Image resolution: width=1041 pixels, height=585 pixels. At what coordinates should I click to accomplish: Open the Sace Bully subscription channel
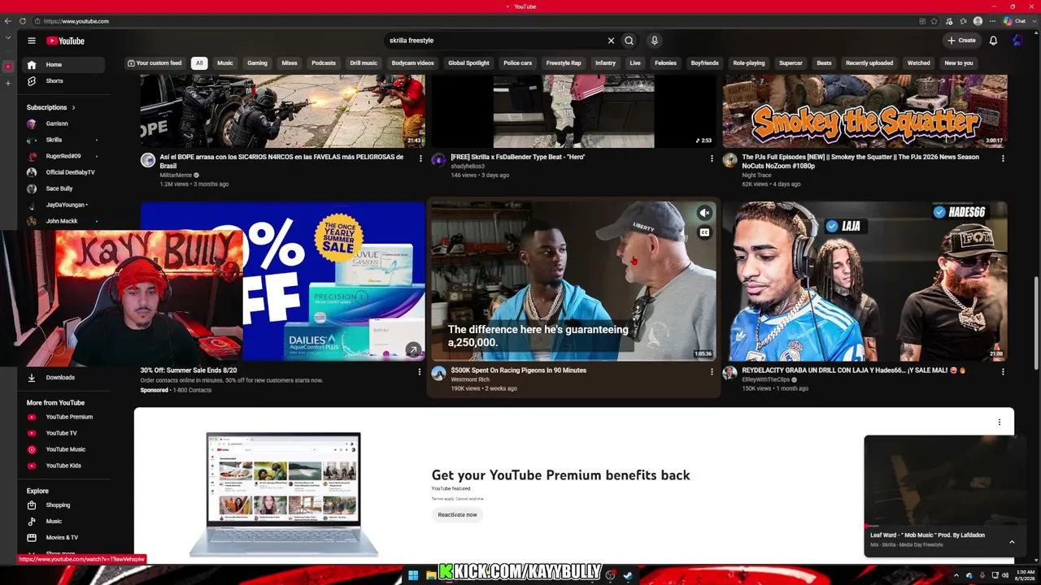tap(59, 188)
